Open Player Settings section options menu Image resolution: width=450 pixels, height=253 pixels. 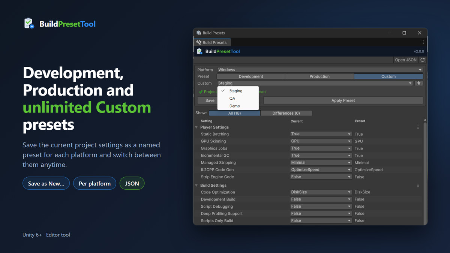coord(418,127)
